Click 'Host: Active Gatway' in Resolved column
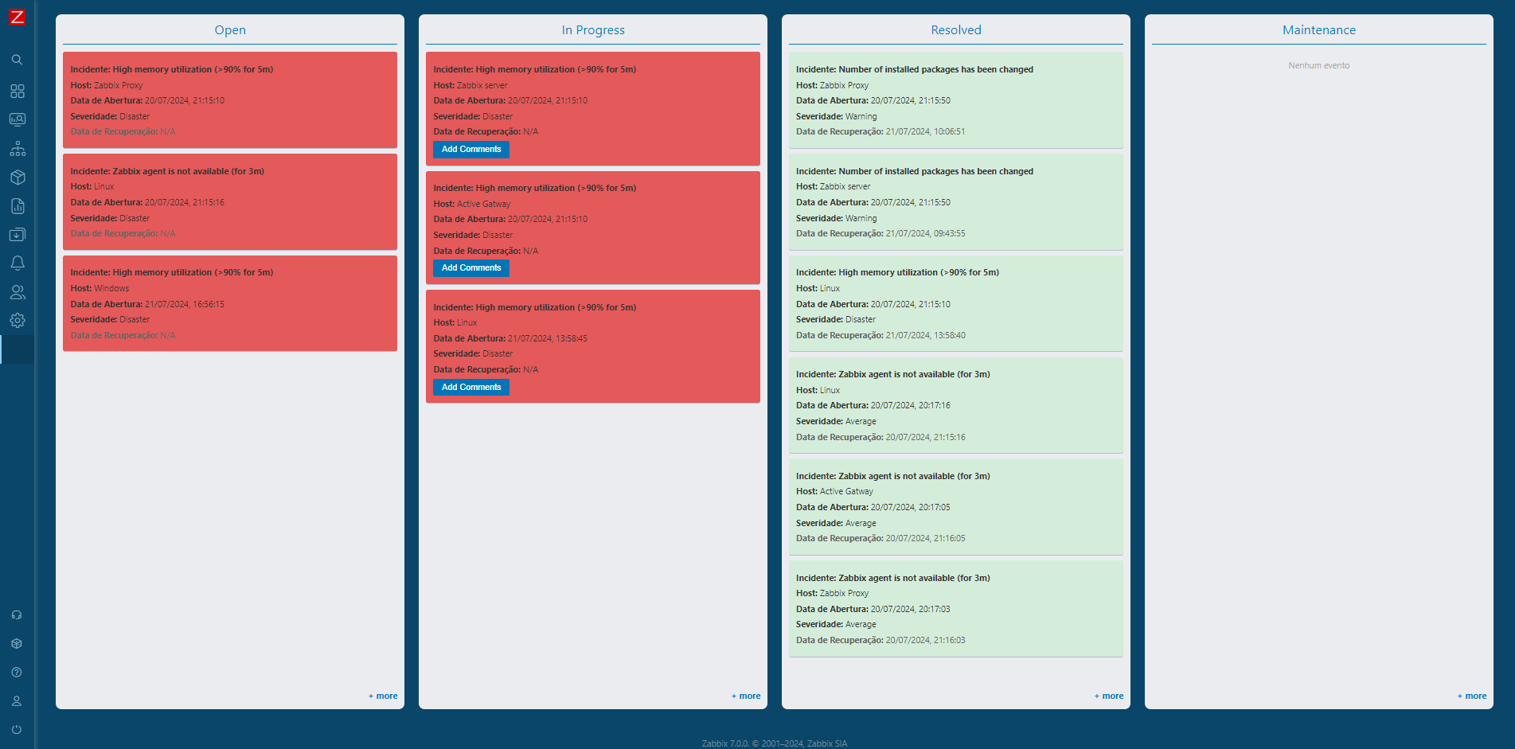Image resolution: width=1515 pixels, height=749 pixels. pos(835,492)
